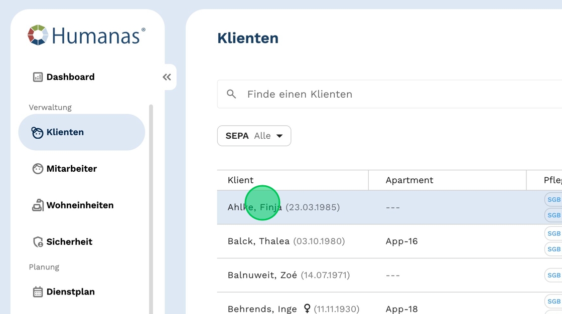Open client Balck, Thalea

tap(258, 241)
